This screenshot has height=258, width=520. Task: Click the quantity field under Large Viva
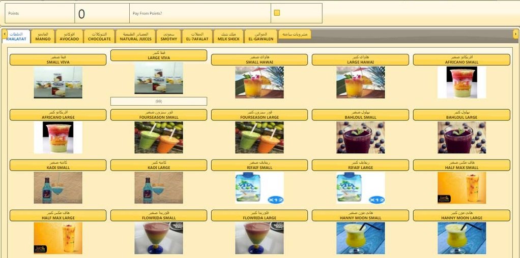click(159, 102)
